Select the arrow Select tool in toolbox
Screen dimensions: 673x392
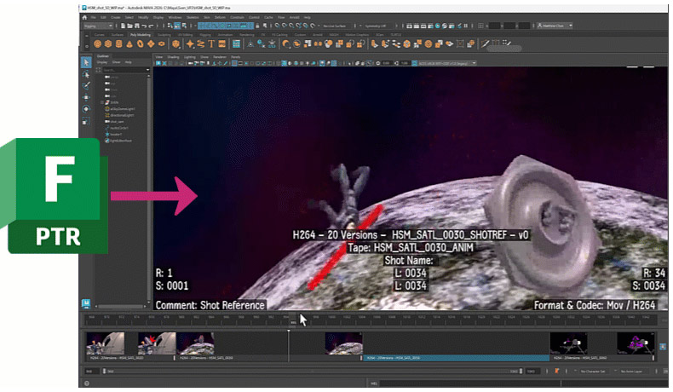86,62
